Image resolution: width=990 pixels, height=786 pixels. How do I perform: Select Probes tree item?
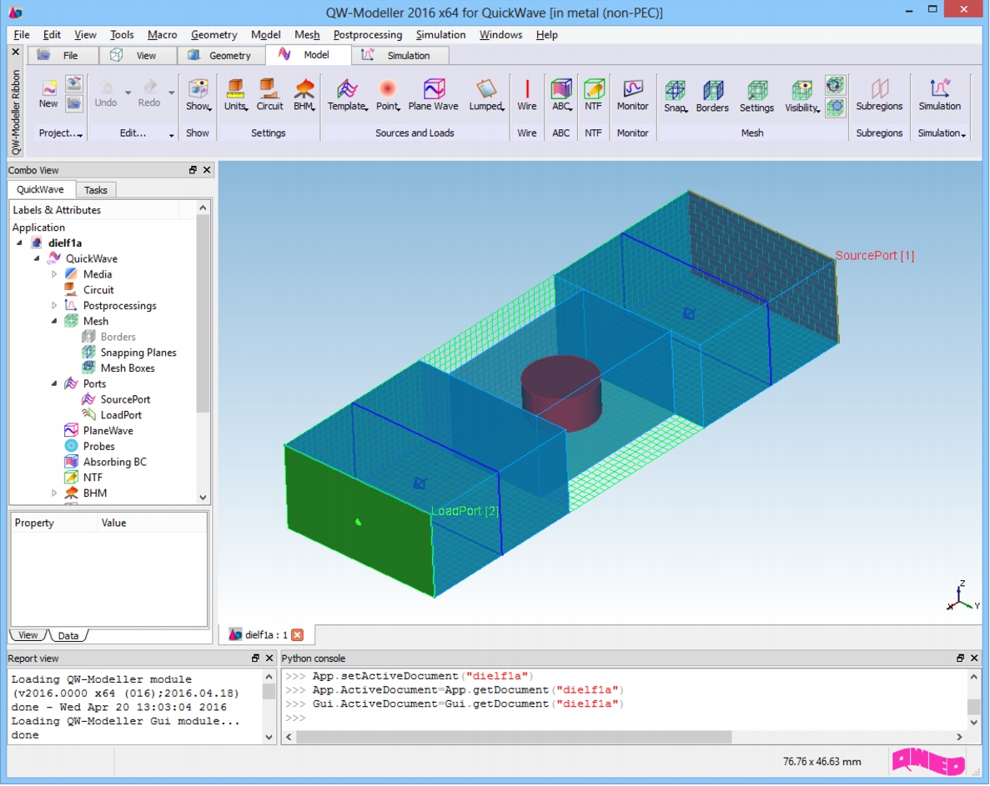[x=89, y=446]
